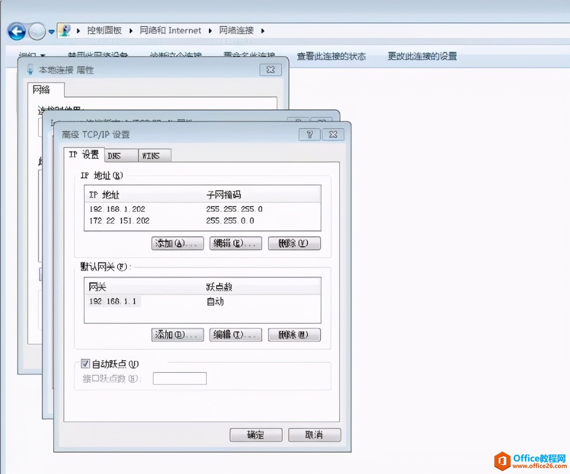Click subnet mask 255.255.255.0 cell

click(x=234, y=209)
